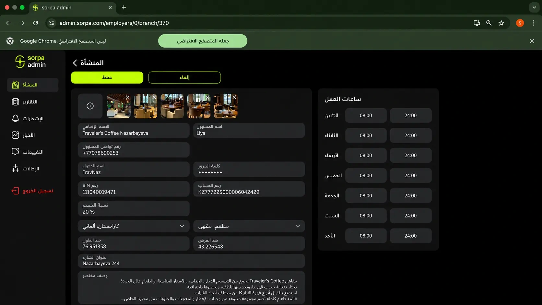Click the كلمة المرور password field
Screen dimensions: 542x305
[x=249, y=169]
